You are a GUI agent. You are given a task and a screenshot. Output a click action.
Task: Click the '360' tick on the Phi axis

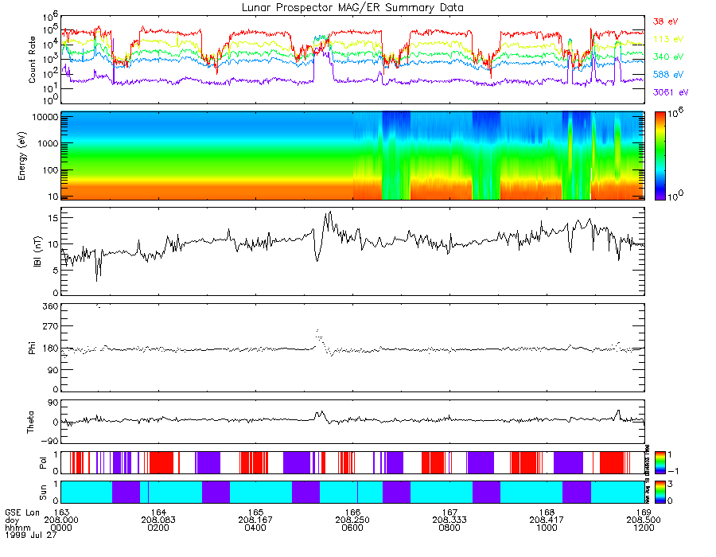coord(51,306)
